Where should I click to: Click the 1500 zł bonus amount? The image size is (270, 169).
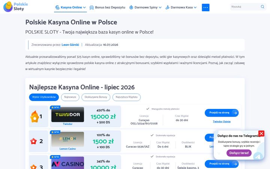[103, 142]
